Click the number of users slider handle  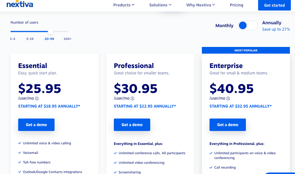[x=50, y=31]
